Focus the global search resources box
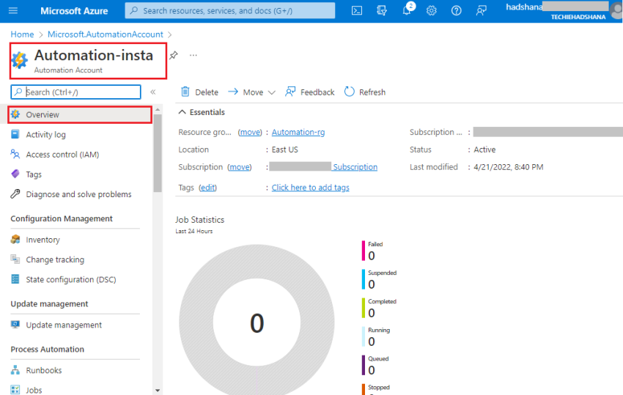 230,11
